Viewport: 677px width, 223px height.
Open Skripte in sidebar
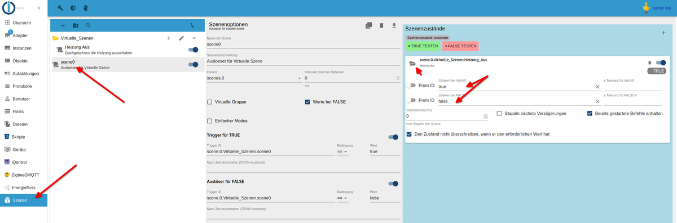pos(24,137)
